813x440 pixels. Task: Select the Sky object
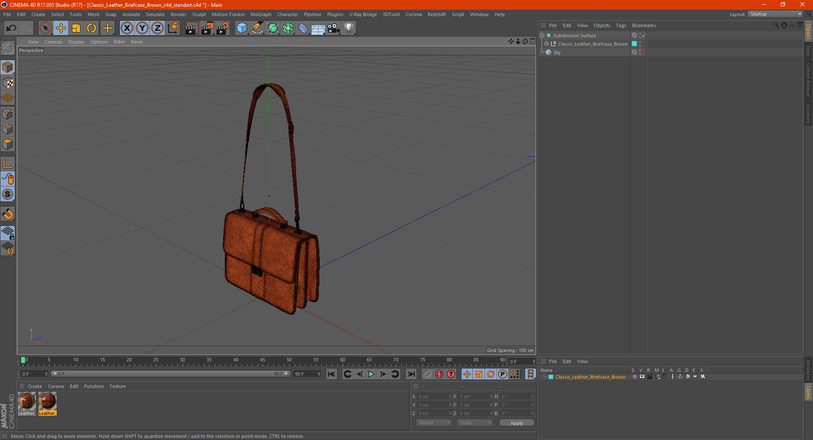pos(557,52)
